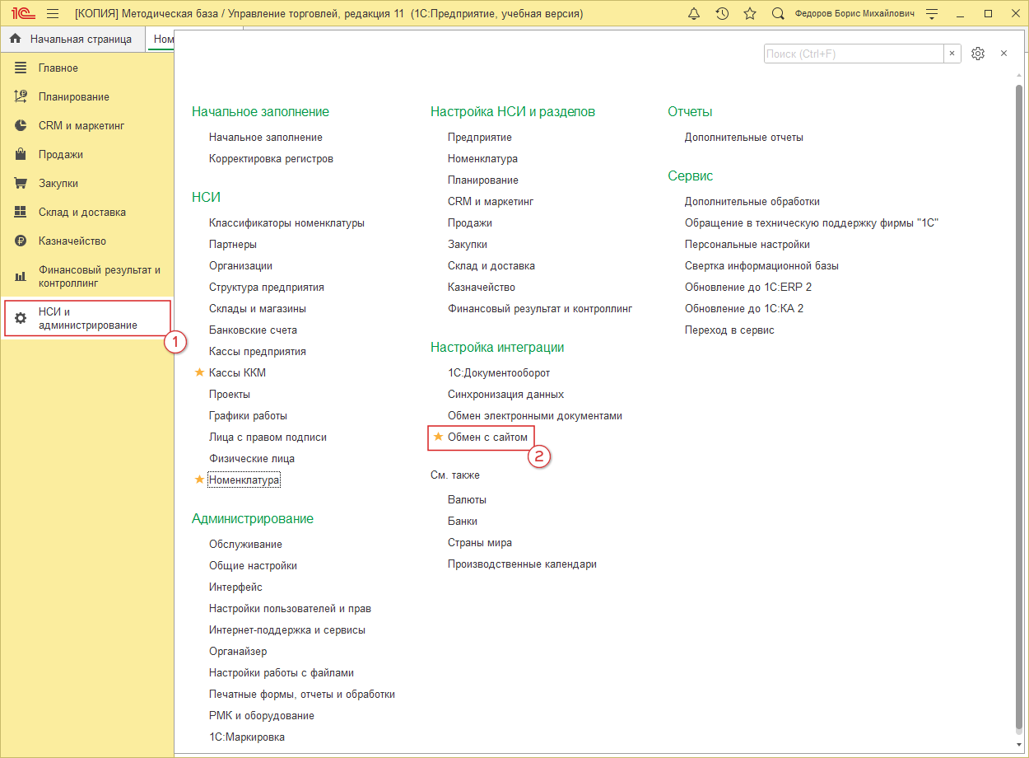Close the functions menu panel
The height and width of the screenshot is (758, 1029).
coord(1003,54)
